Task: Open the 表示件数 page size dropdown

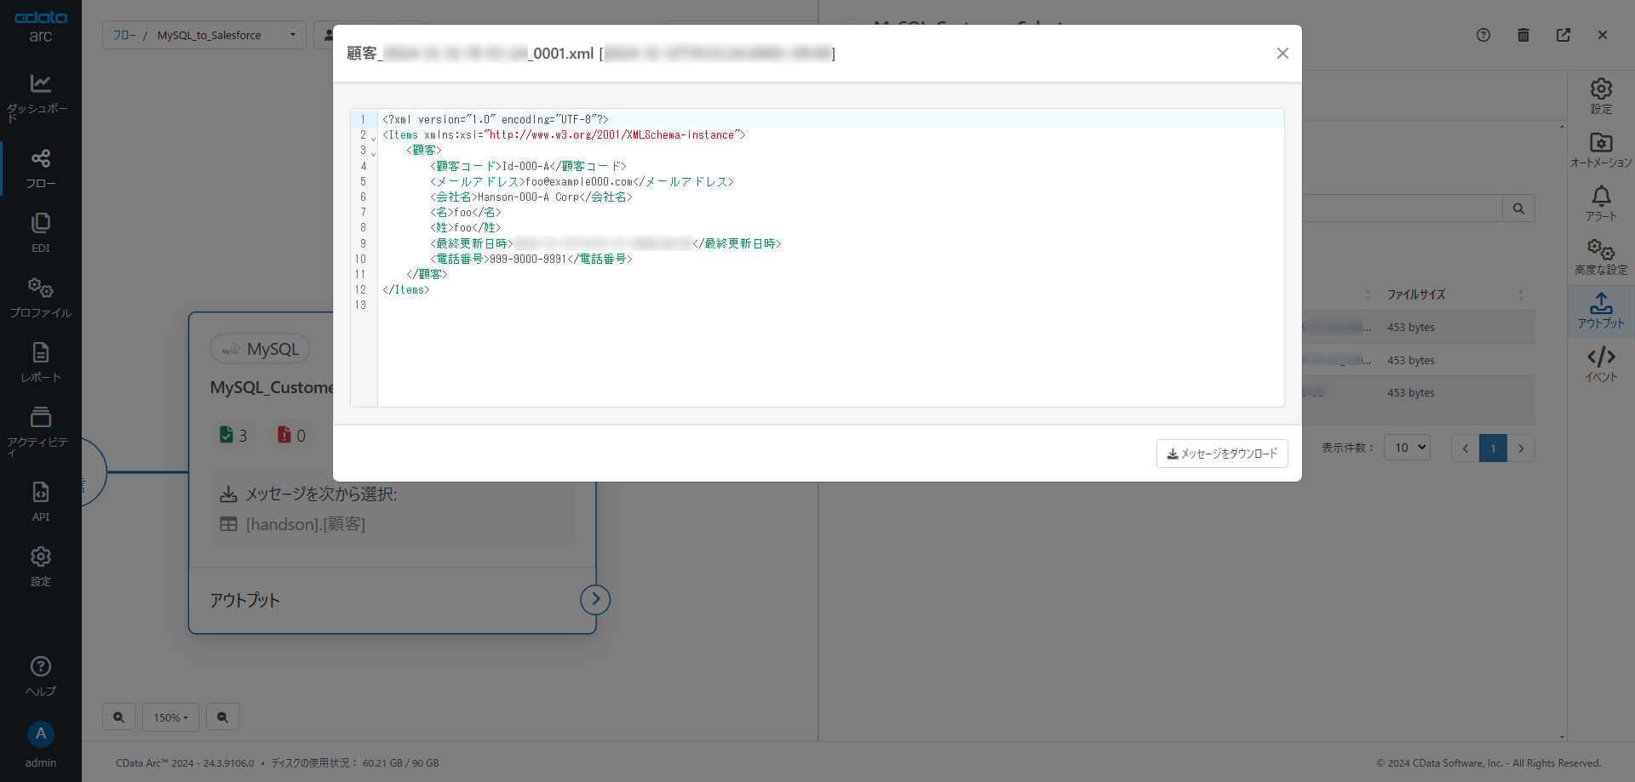Action: pos(1406,448)
